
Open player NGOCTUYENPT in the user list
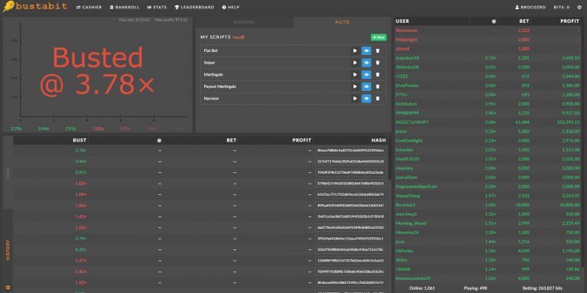pyautogui.click(x=413, y=122)
